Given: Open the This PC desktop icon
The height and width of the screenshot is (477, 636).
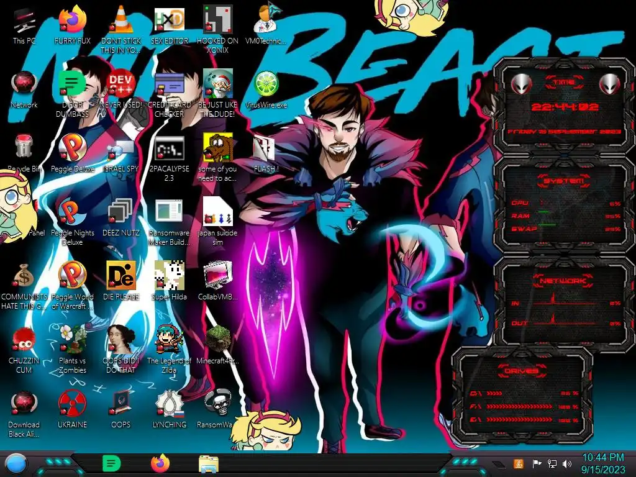Looking at the screenshot, I should (x=24, y=21).
